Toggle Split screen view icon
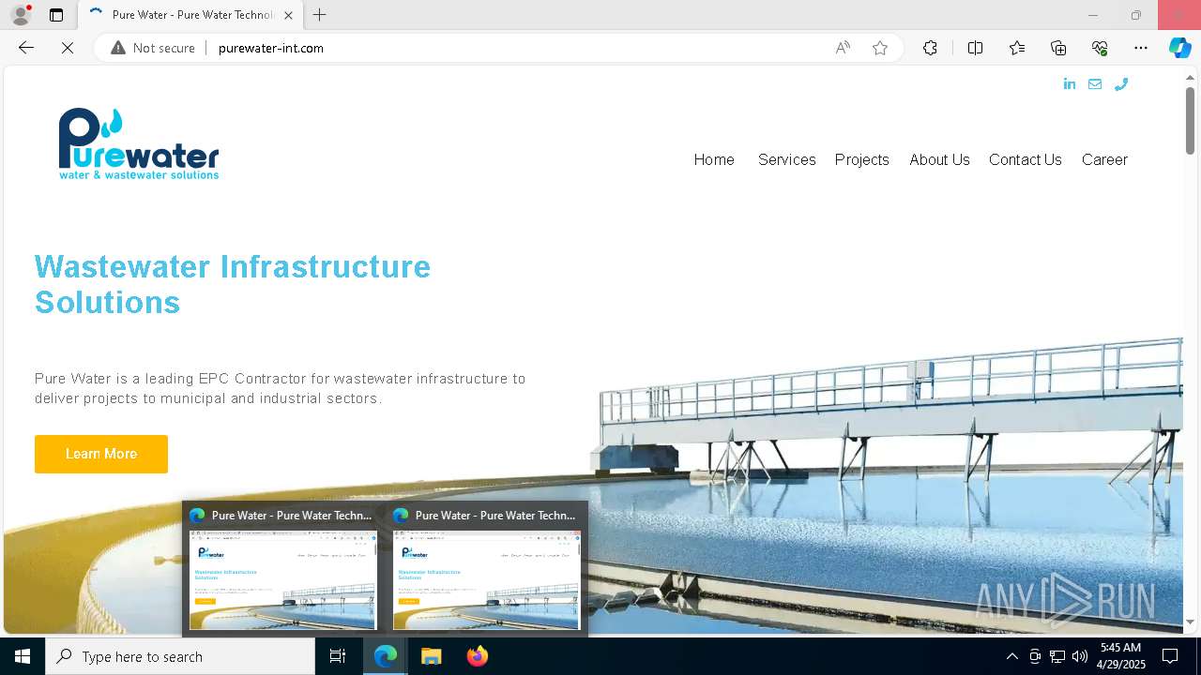 pyautogui.click(x=975, y=48)
